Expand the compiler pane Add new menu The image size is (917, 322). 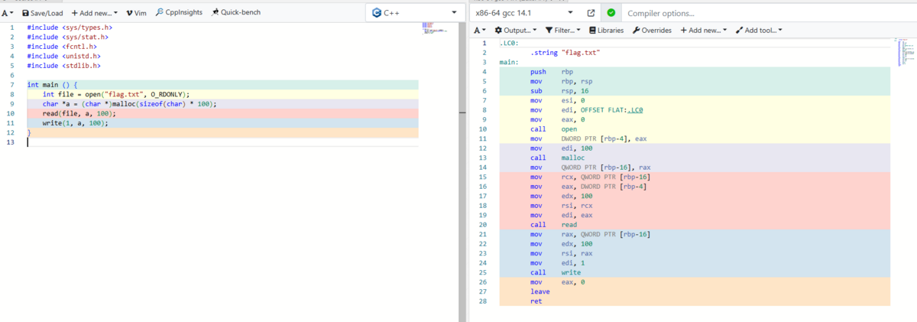click(x=704, y=31)
